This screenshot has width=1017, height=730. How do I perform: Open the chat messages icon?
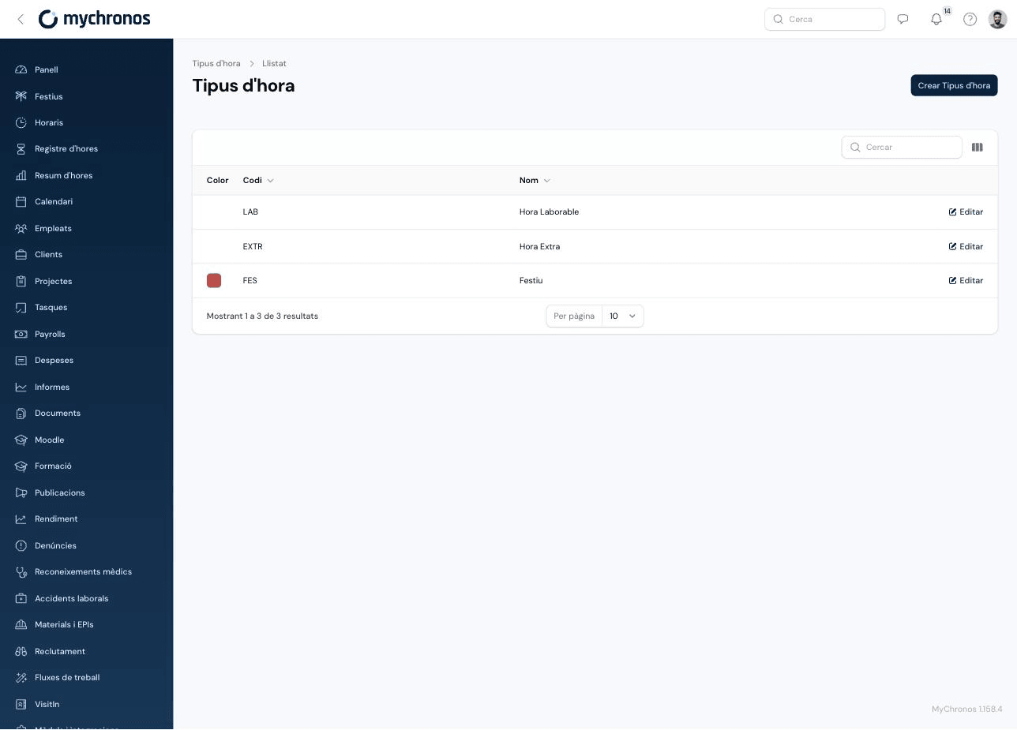click(x=903, y=19)
